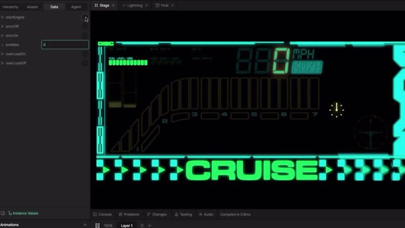Open the Hierarchy panel tab
405x228 pixels.
[x=11, y=7]
